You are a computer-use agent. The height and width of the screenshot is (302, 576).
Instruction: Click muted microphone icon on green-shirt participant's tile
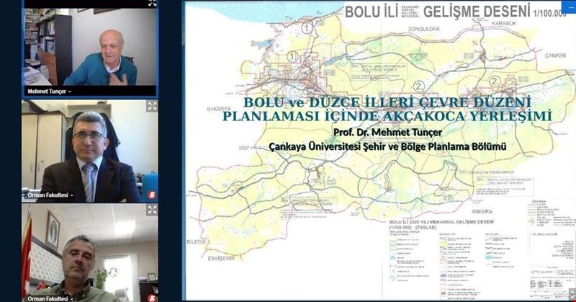pos(151,298)
